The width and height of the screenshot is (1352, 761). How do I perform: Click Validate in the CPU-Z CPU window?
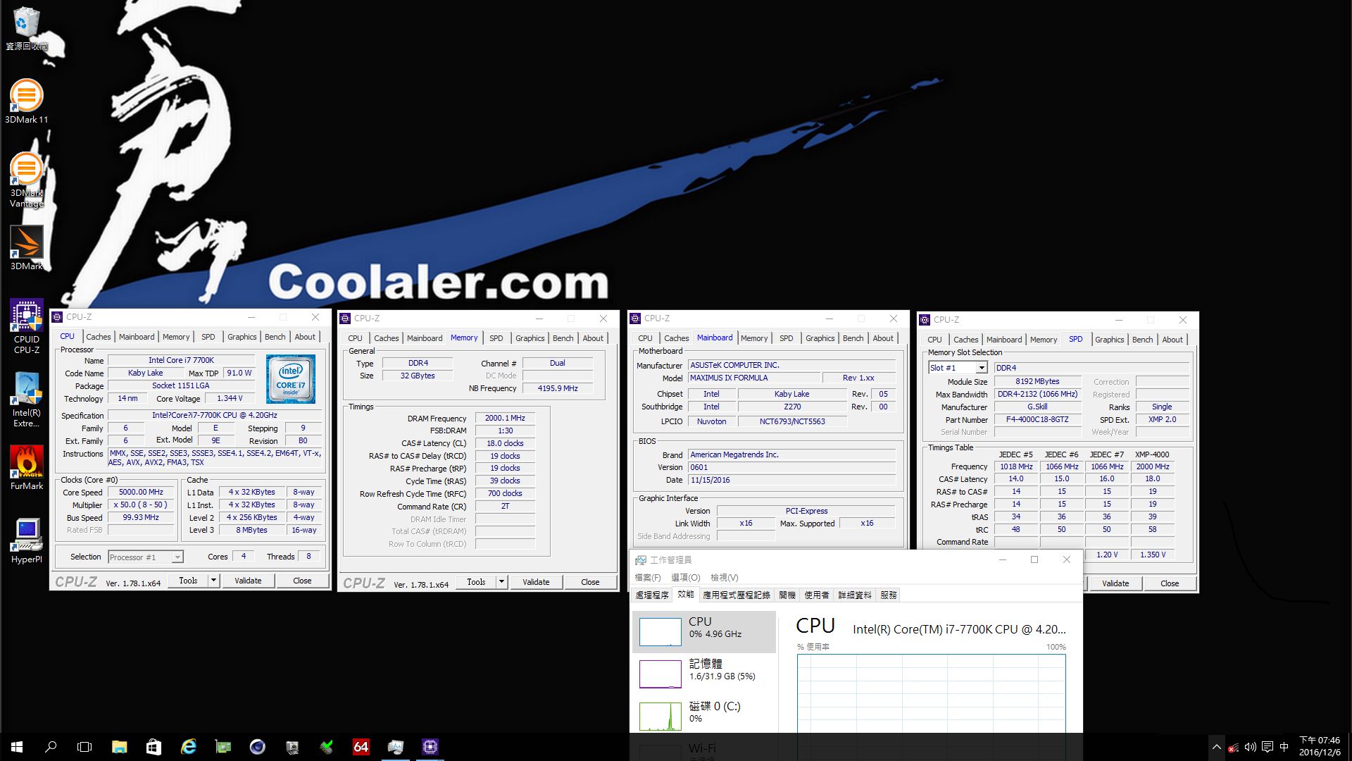[x=248, y=581]
